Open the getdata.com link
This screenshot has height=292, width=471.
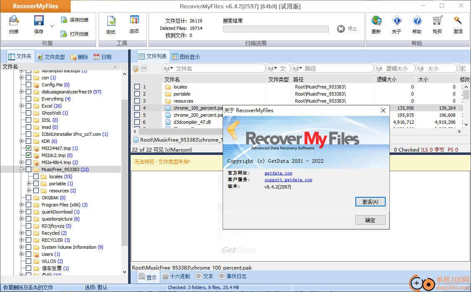pos(278,173)
